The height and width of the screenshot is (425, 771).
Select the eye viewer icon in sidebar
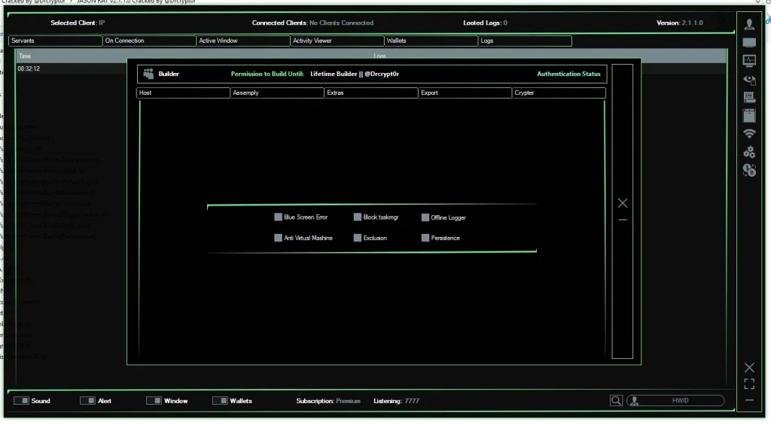pyautogui.click(x=749, y=79)
